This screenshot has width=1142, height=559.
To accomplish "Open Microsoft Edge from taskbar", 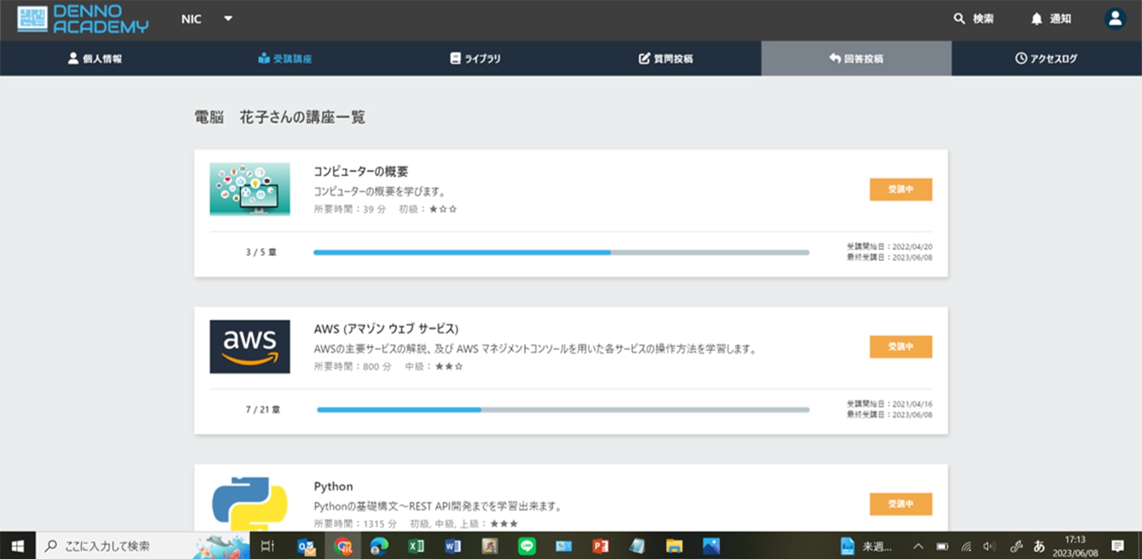I will click(x=379, y=546).
